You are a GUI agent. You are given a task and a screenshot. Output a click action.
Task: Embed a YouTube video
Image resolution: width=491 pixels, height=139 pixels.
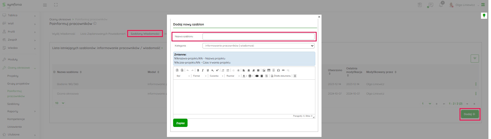pyautogui.click(x=257, y=76)
